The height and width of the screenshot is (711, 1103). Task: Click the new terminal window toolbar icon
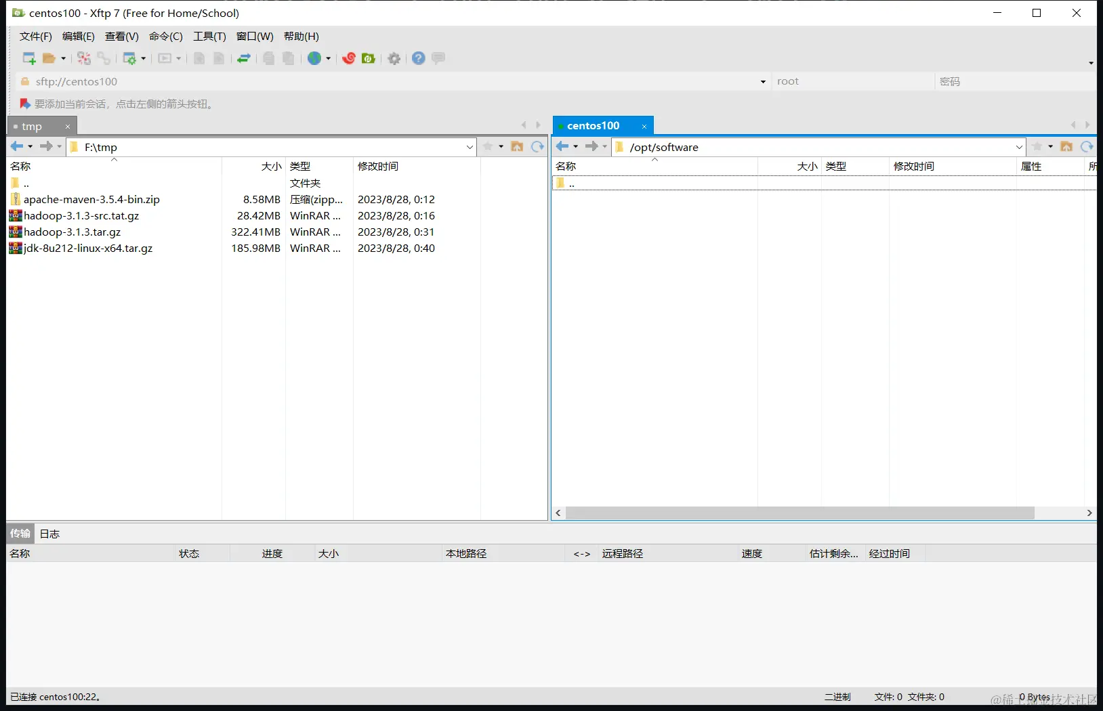click(165, 58)
